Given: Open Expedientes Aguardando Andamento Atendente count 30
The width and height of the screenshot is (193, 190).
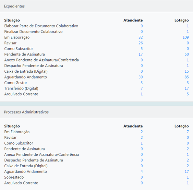Looking at the screenshot, I should pos(140,77).
